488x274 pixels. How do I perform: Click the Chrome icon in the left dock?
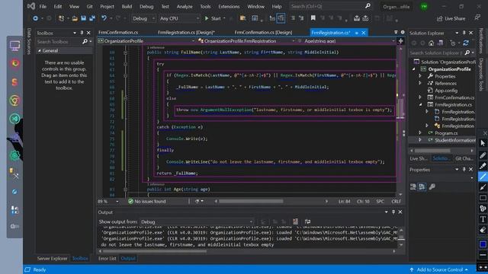[14, 100]
